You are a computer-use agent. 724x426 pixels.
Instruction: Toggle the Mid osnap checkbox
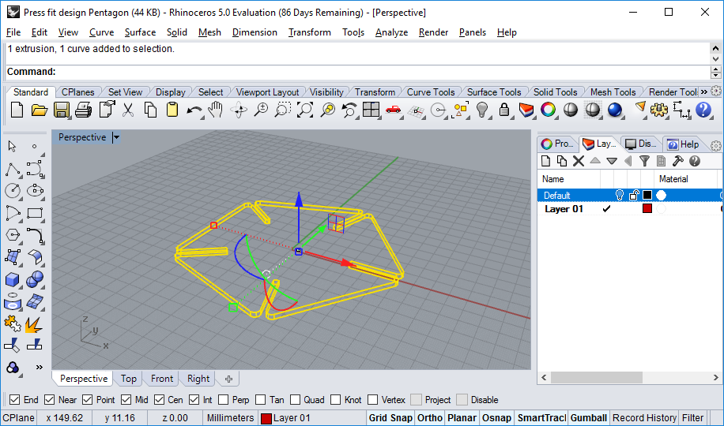(x=126, y=400)
